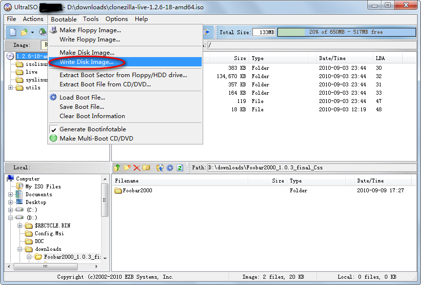Choose Write Disk Image from Bootable menu

tap(125, 62)
